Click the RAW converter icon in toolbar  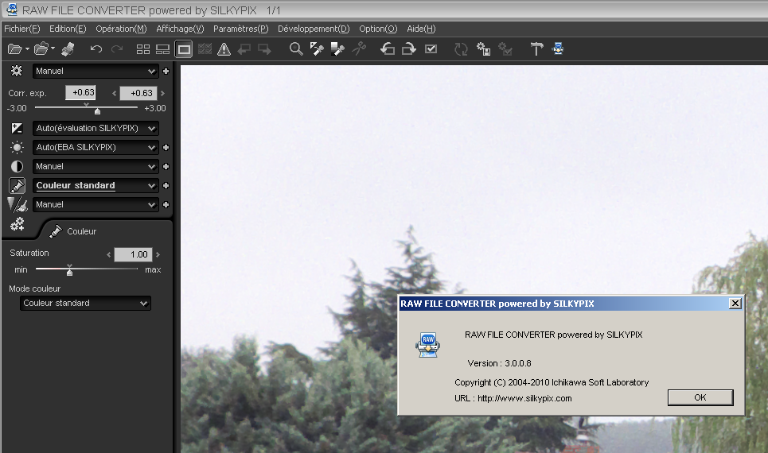[x=557, y=48]
